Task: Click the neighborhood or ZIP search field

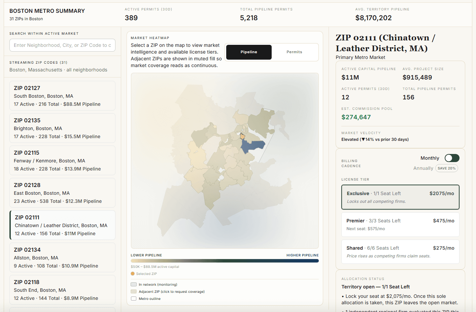Action: coord(62,45)
